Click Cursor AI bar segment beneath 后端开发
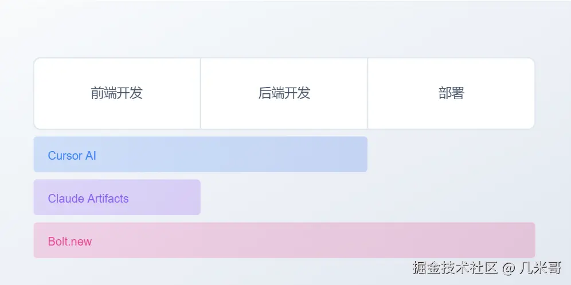This screenshot has width=571, height=285. click(284, 155)
